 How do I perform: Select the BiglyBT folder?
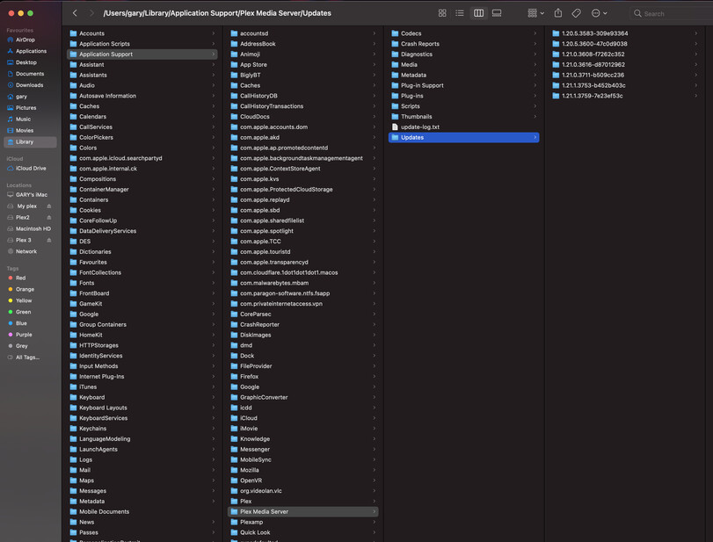pos(302,75)
